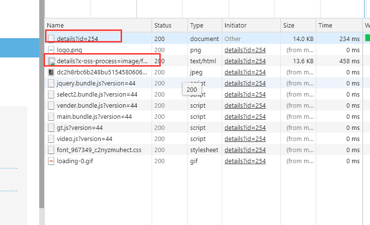Sort requests by the Time column header
Image resolution: width=370 pixels, height=225 pixels.
click(339, 26)
